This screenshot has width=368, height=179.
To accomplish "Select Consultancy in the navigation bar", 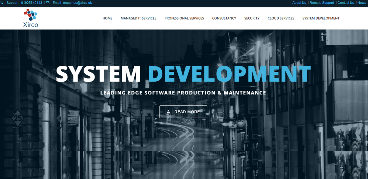I will click(x=224, y=18).
